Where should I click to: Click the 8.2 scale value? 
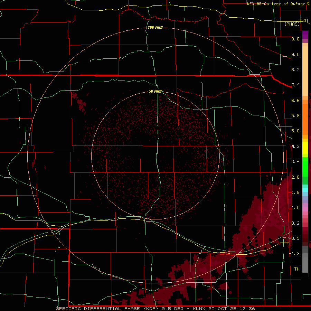pos(295,69)
